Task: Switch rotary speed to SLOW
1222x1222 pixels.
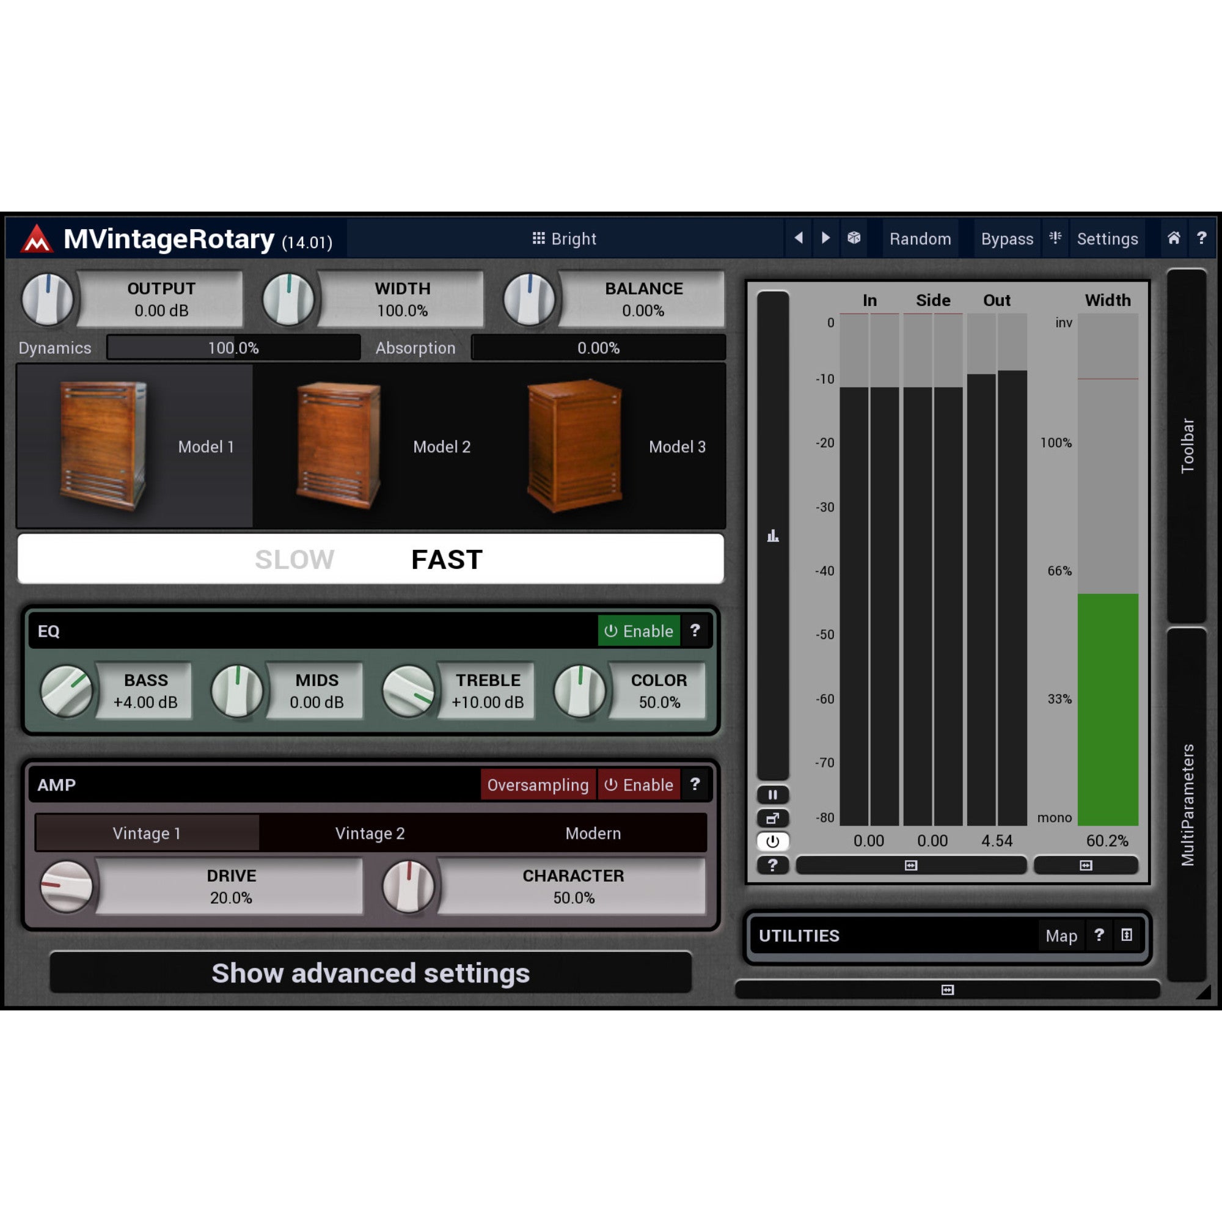Action: coord(294,559)
